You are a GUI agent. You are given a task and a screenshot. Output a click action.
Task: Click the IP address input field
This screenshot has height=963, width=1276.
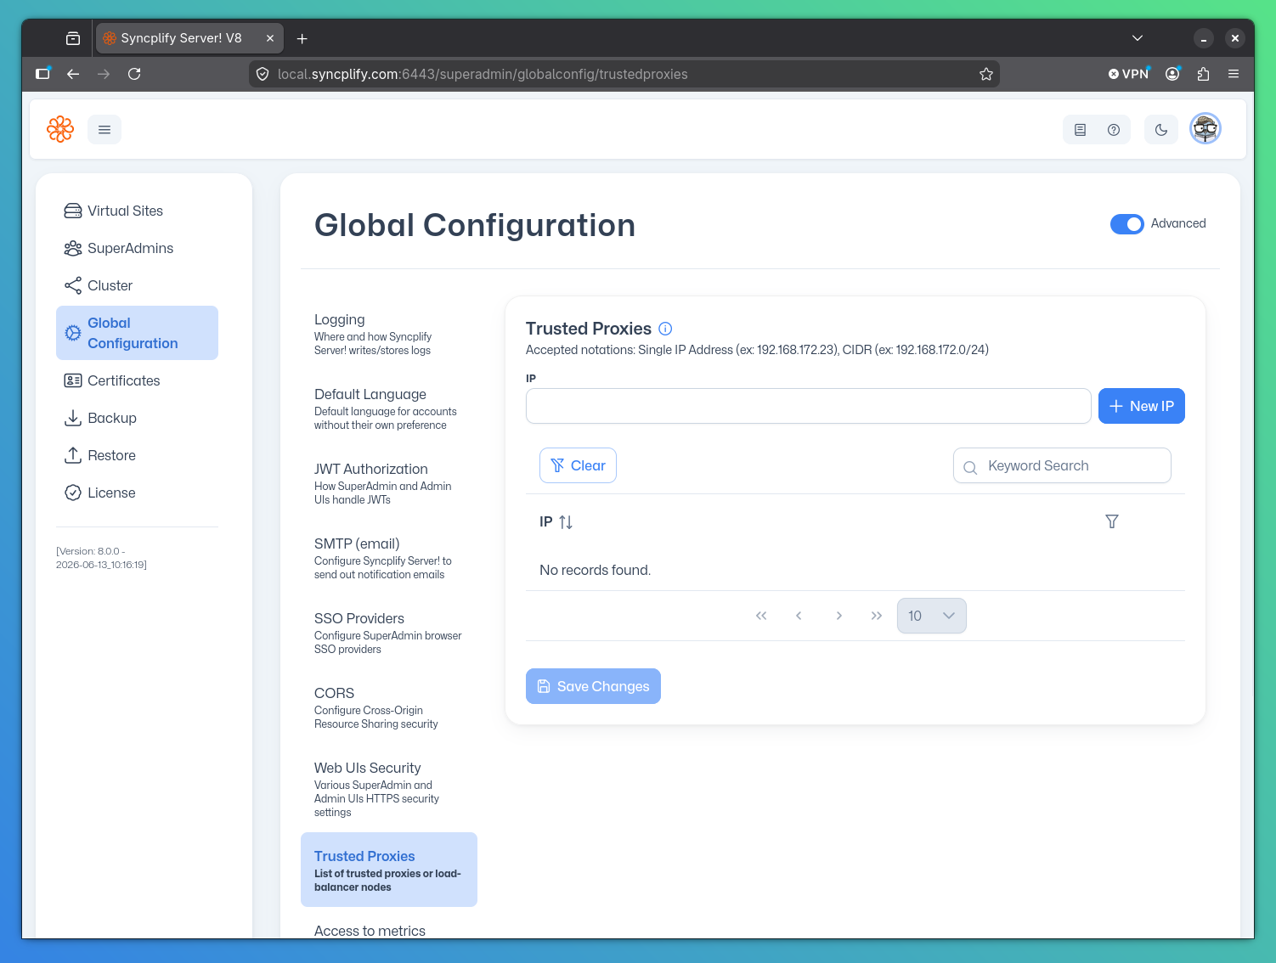(809, 406)
